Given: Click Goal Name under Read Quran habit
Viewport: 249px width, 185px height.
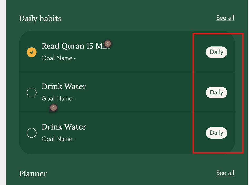Looking at the screenshot, I should tap(59, 58).
